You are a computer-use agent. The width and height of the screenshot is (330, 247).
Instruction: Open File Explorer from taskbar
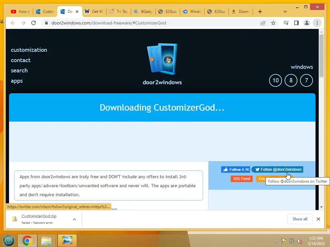coord(46,241)
